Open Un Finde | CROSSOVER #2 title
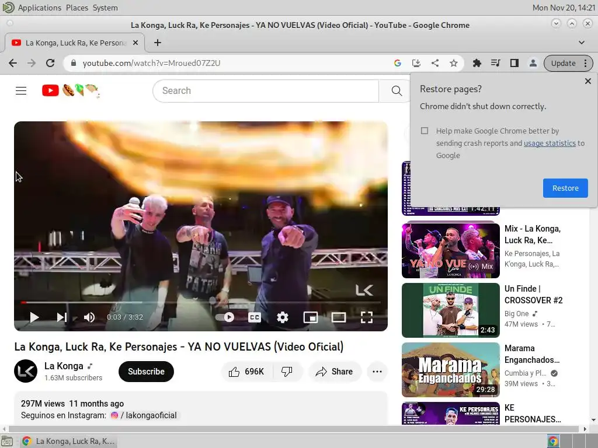This screenshot has width=598, height=448. pos(533,295)
